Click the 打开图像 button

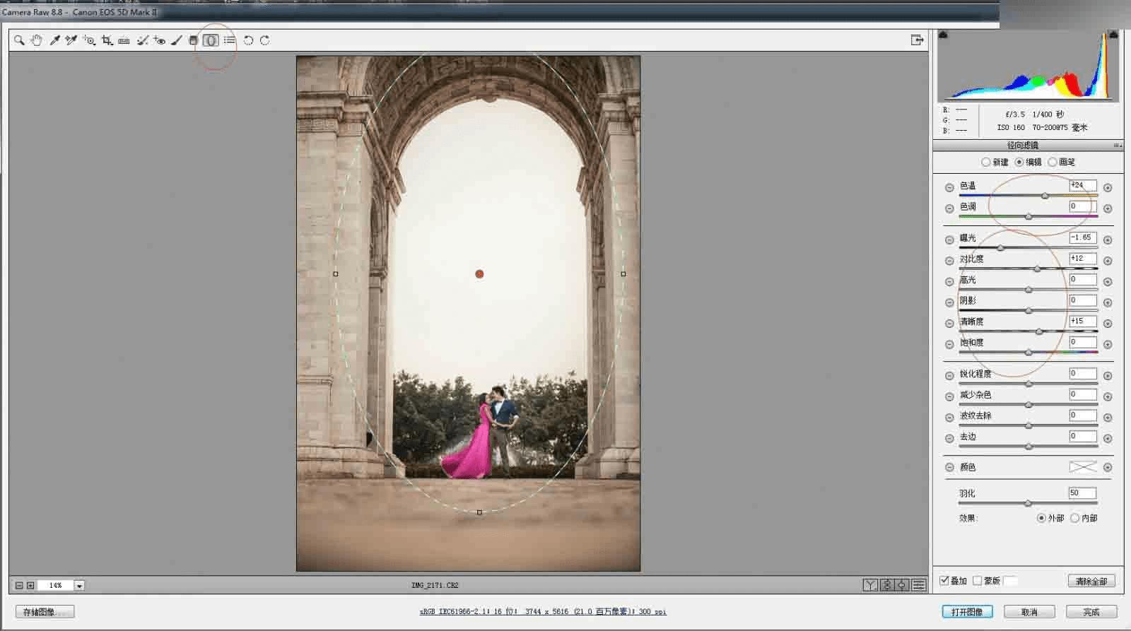tap(967, 612)
